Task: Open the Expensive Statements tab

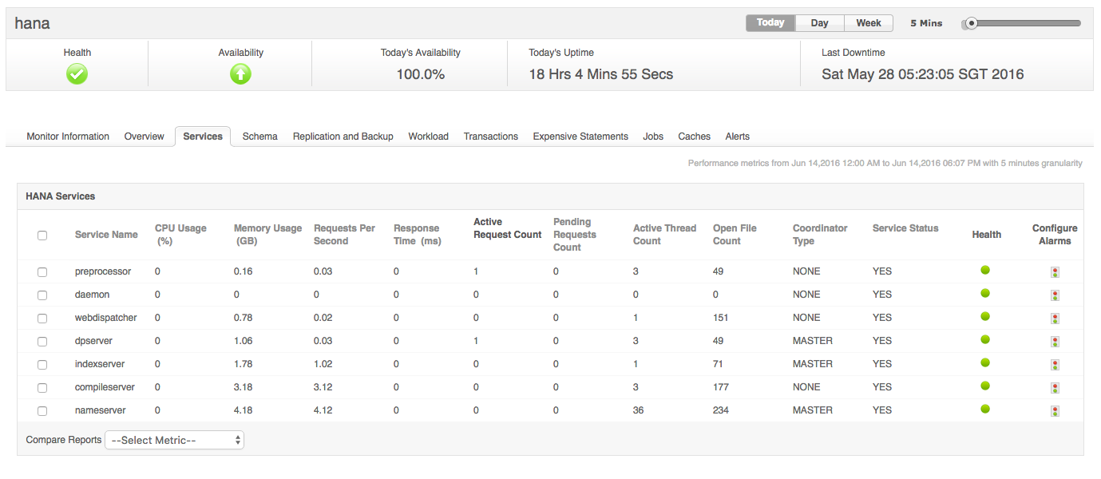Action: [580, 137]
